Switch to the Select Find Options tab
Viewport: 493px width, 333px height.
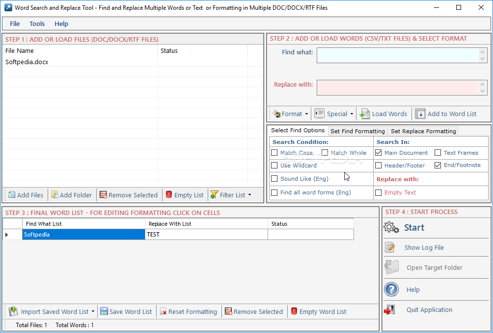click(298, 130)
